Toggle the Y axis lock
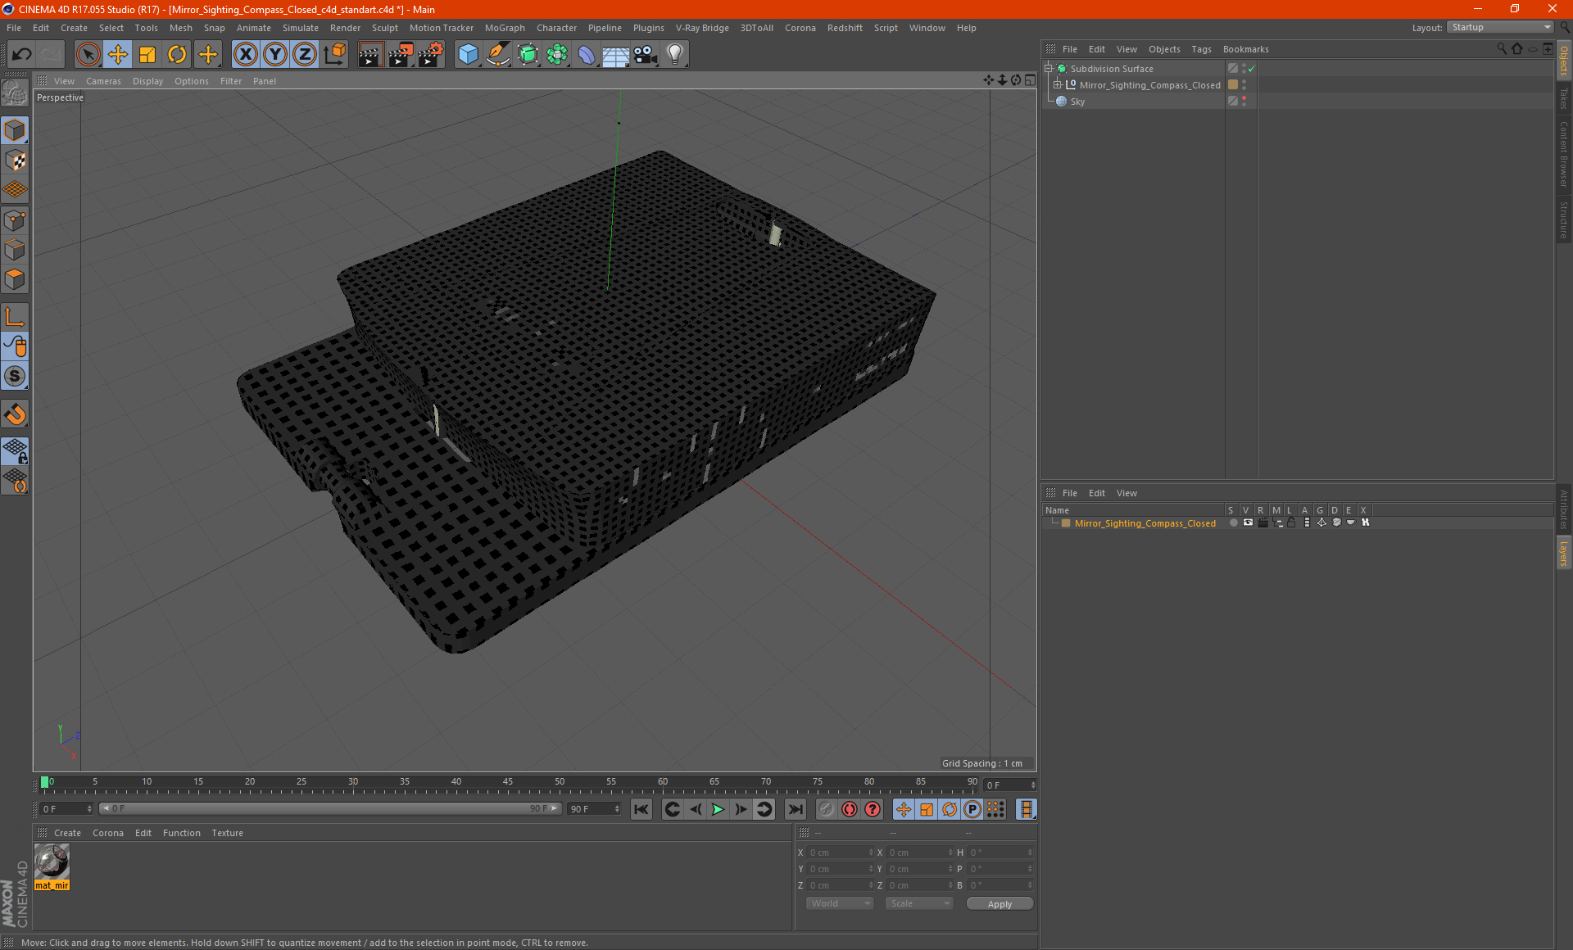The width and height of the screenshot is (1573, 950). pos(275,55)
